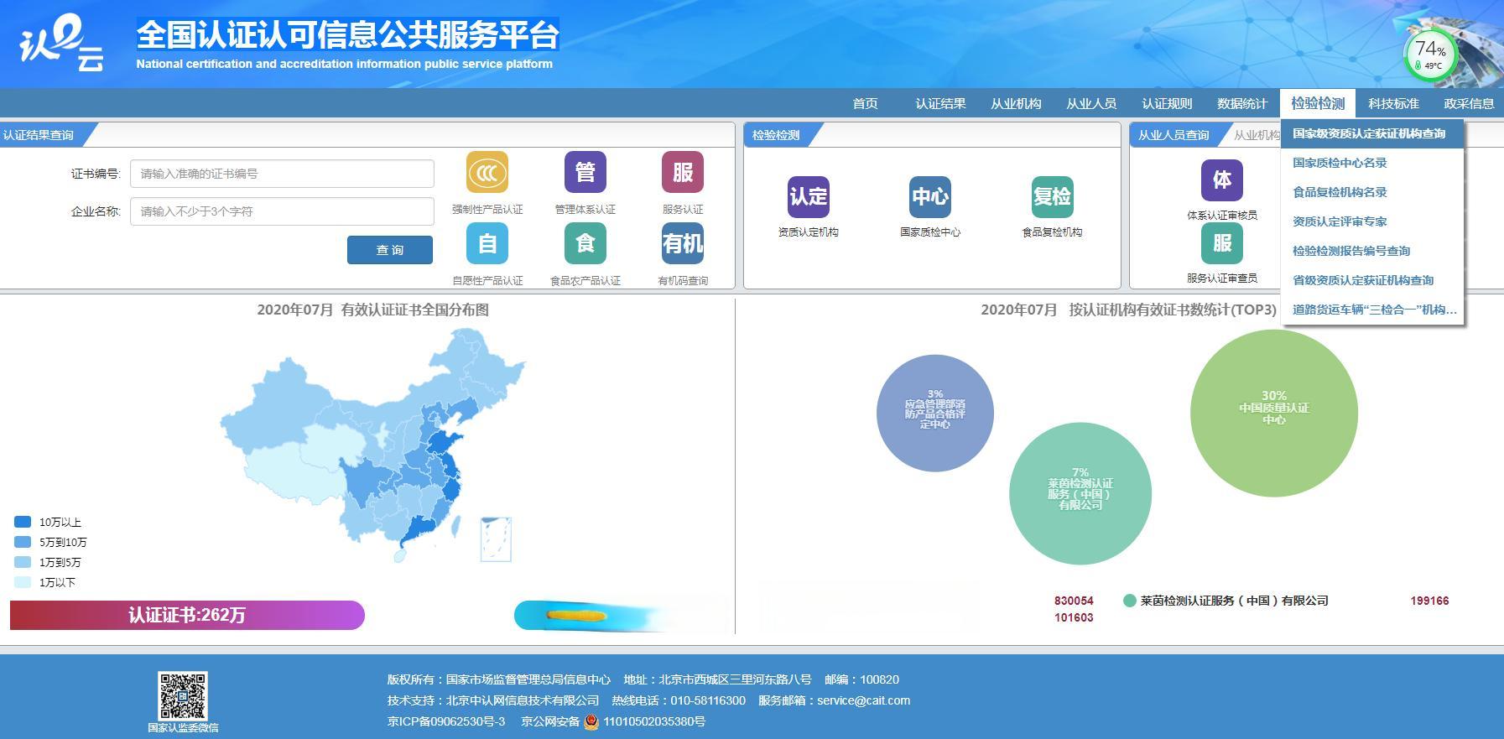Screen dimensions: 1504x739
Task: Expand the 从业机构 navigation menu
Action: [1016, 104]
